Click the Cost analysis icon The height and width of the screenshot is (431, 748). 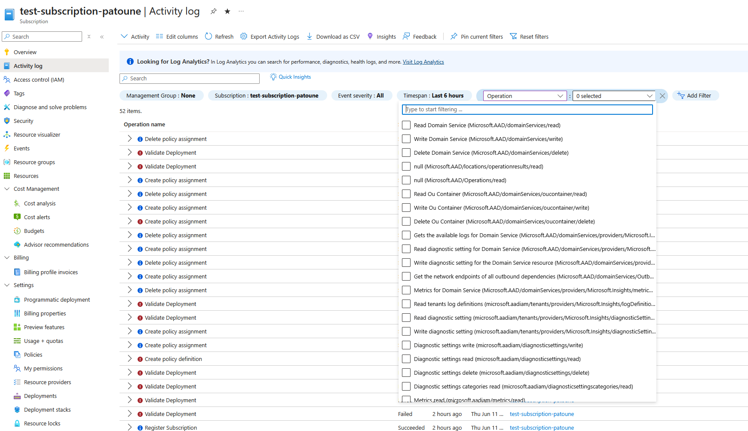17,203
